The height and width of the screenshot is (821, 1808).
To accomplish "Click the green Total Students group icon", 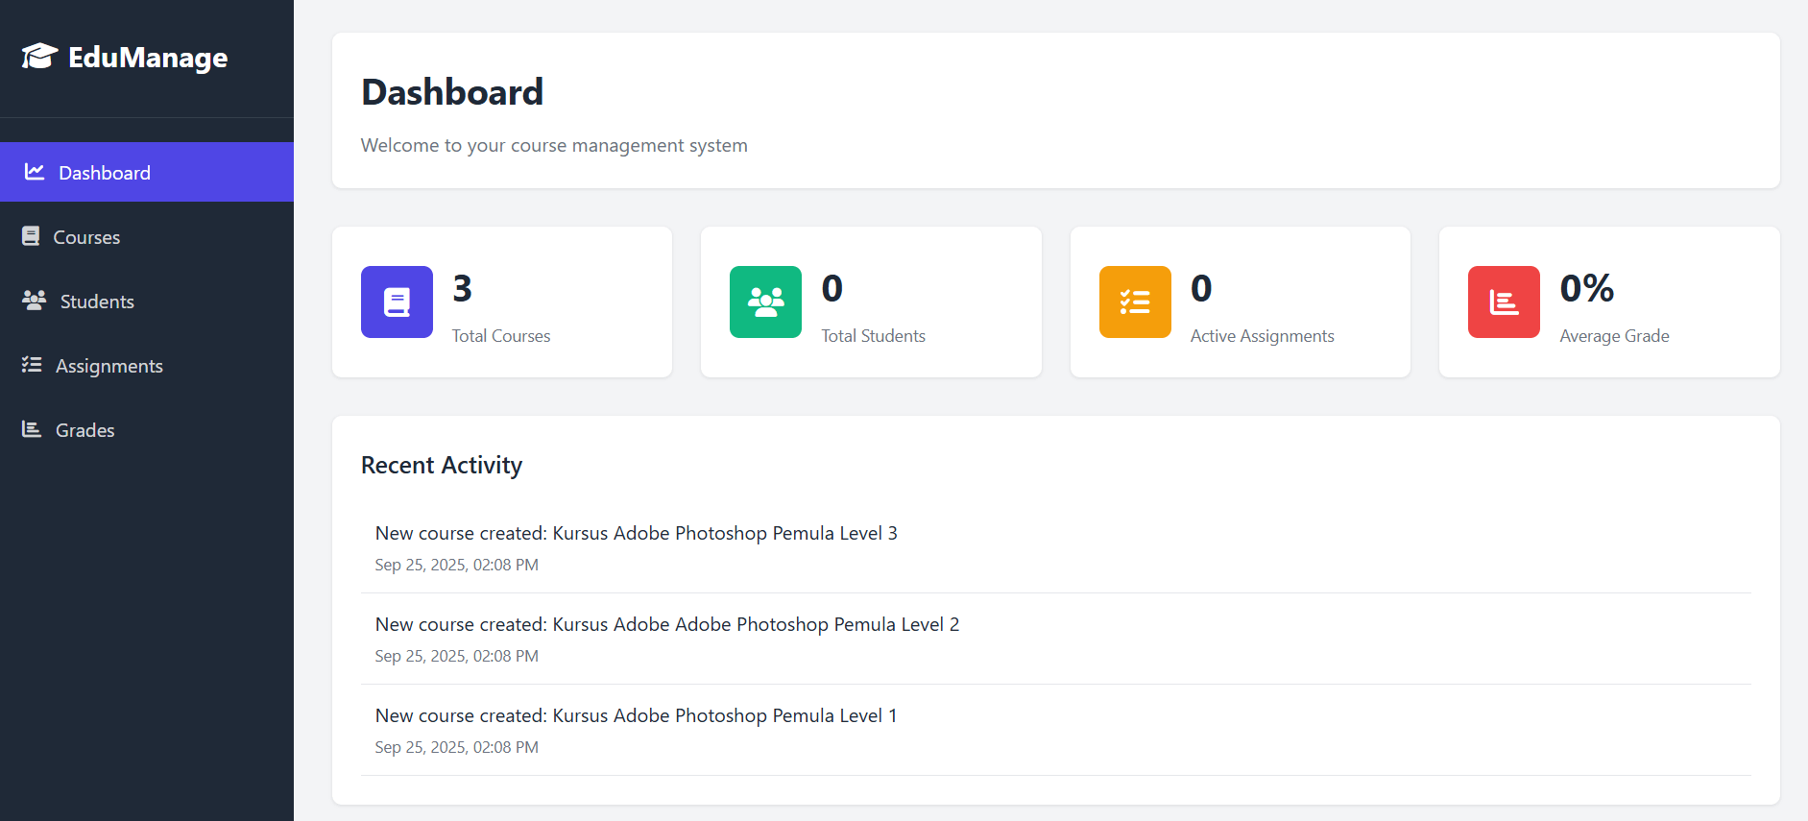I will point(765,302).
